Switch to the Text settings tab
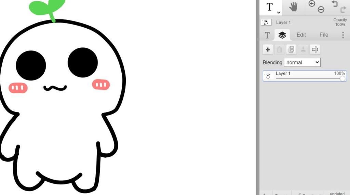Screen dimensions: 350x195 (267, 35)
